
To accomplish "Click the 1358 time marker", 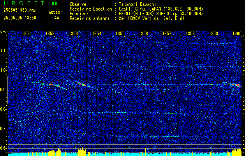I will (x=190, y=33).
